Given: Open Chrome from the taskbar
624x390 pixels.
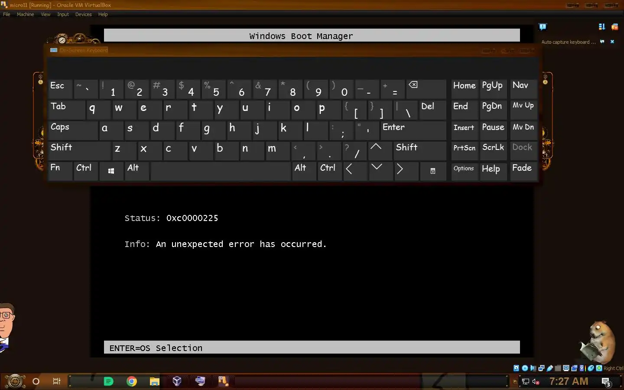Looking at the screenshot, I should click(x=132, y=381).
